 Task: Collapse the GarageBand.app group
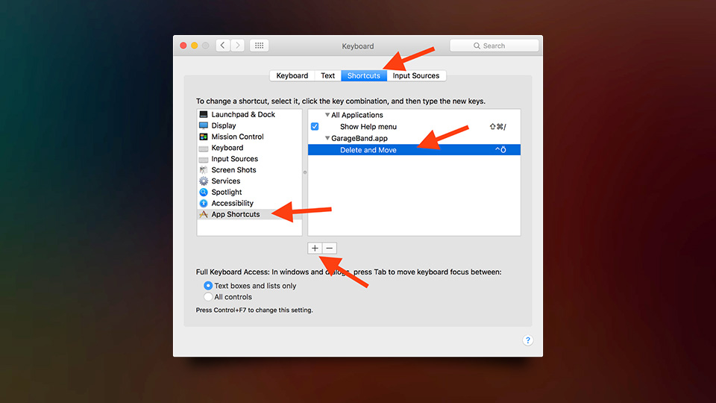pyautogui.click(x=327, y=138)
